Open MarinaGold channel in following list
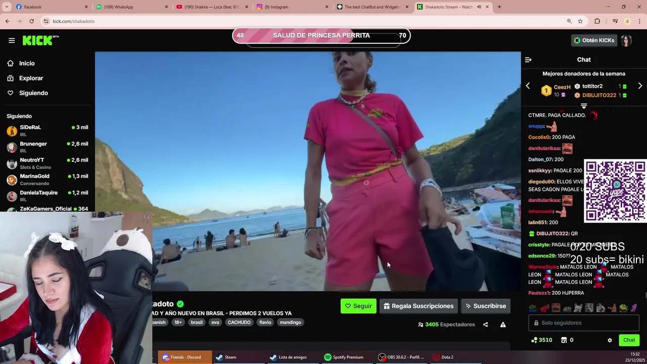 coord(48,179)
